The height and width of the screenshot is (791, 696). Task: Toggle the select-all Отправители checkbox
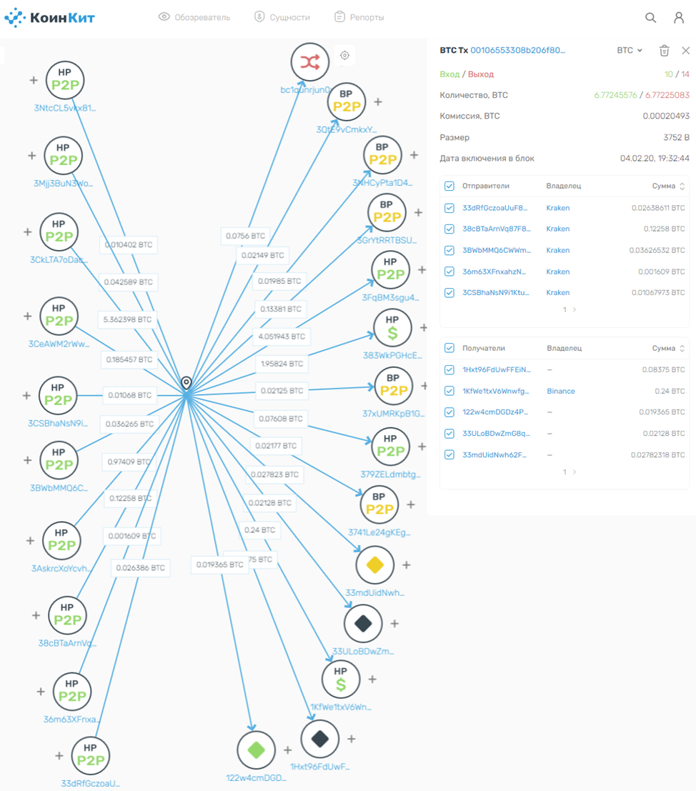coord(449,186)
